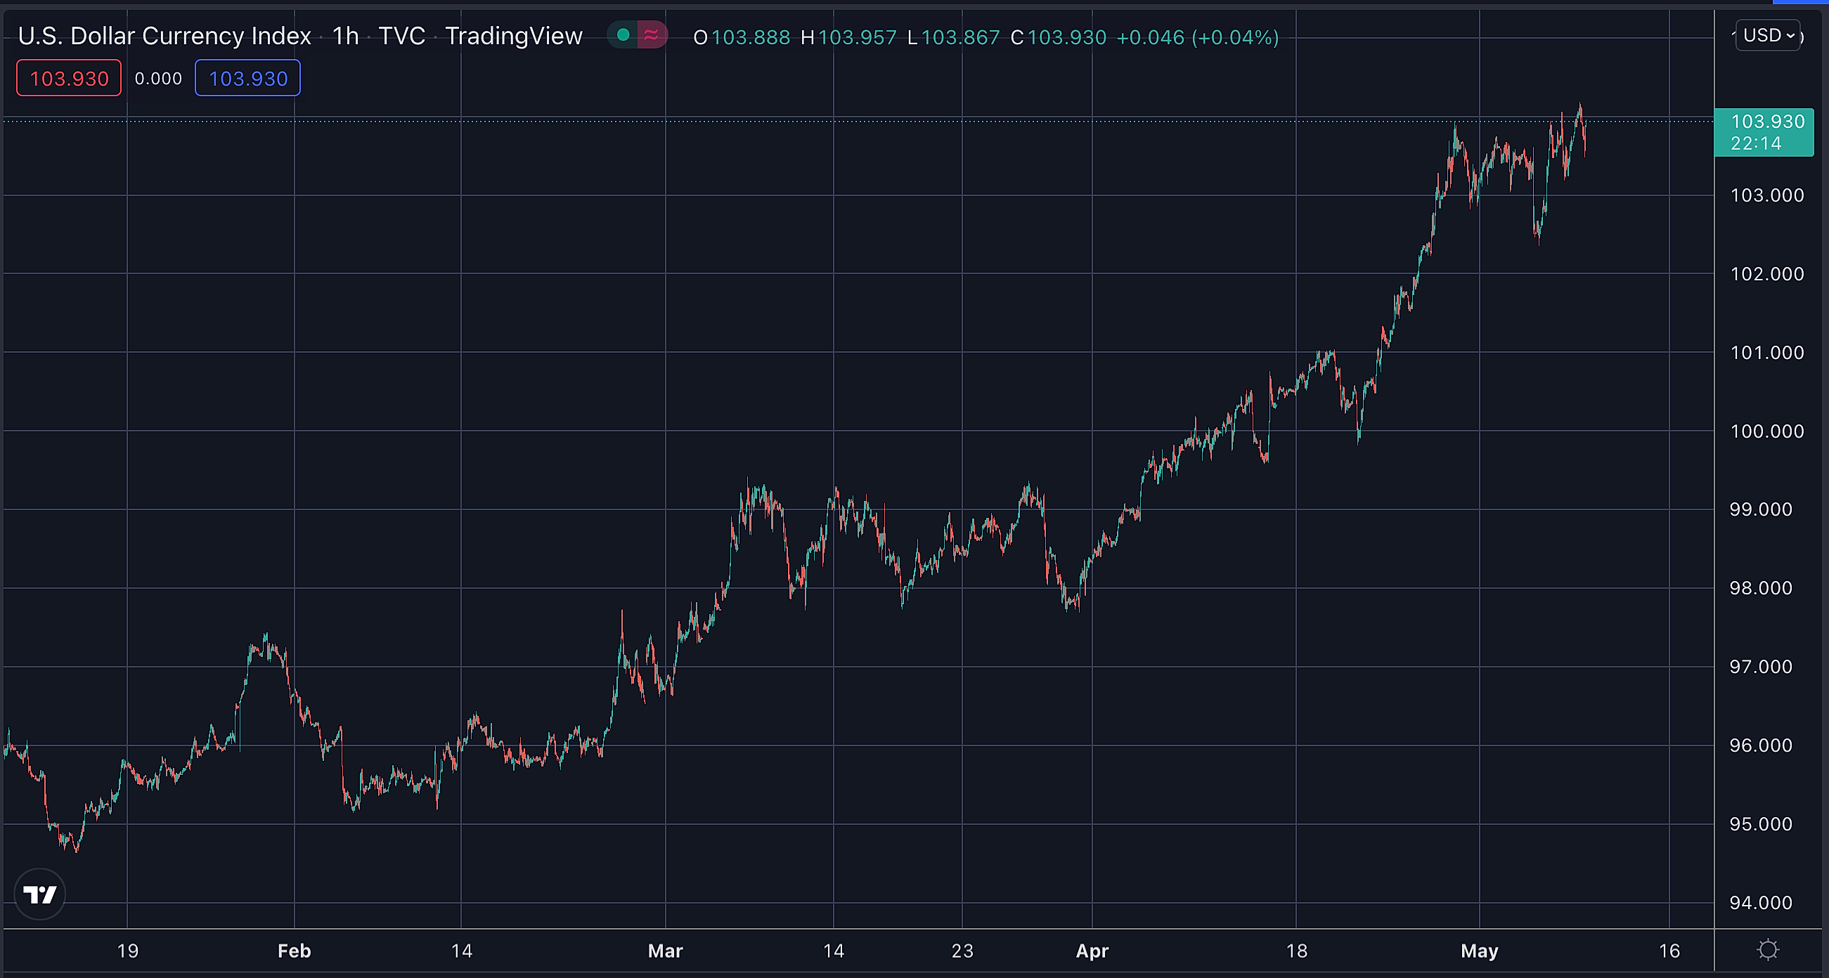The image size is (1829, 978).
Task: Click the U.S. Dollar Currency Index title
Action: coord(164,37)
